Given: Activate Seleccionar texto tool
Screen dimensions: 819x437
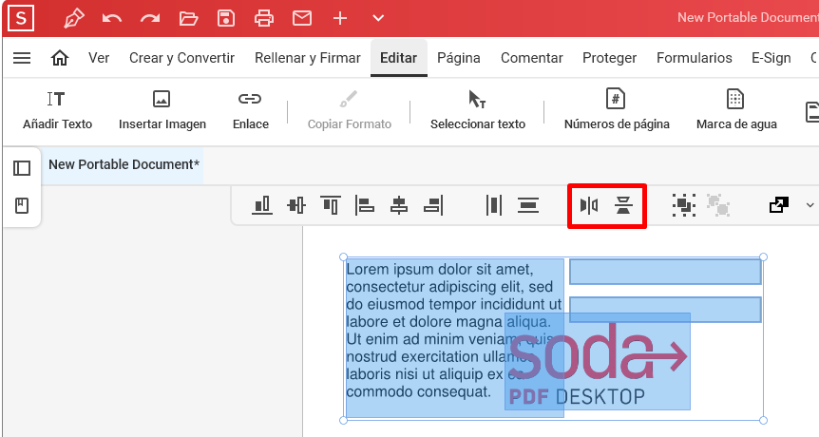Looking at the screenshot, I should point(477,110).
